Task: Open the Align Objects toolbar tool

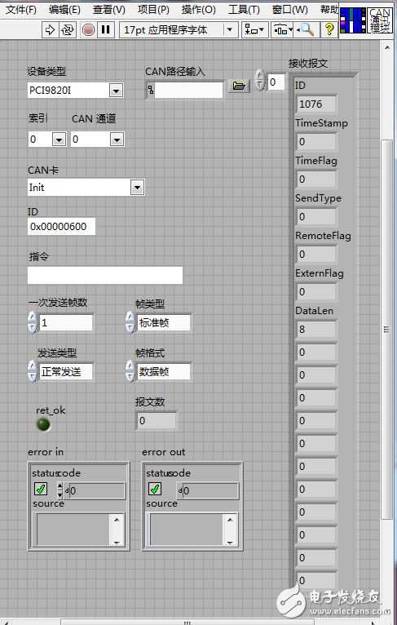Action: pos(254,29)
